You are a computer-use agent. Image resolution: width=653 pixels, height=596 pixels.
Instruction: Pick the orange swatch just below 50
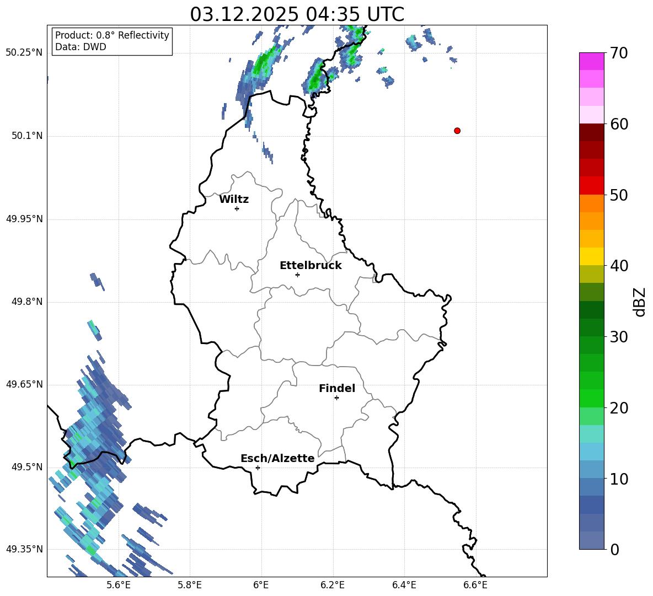(x=592, y=203)
